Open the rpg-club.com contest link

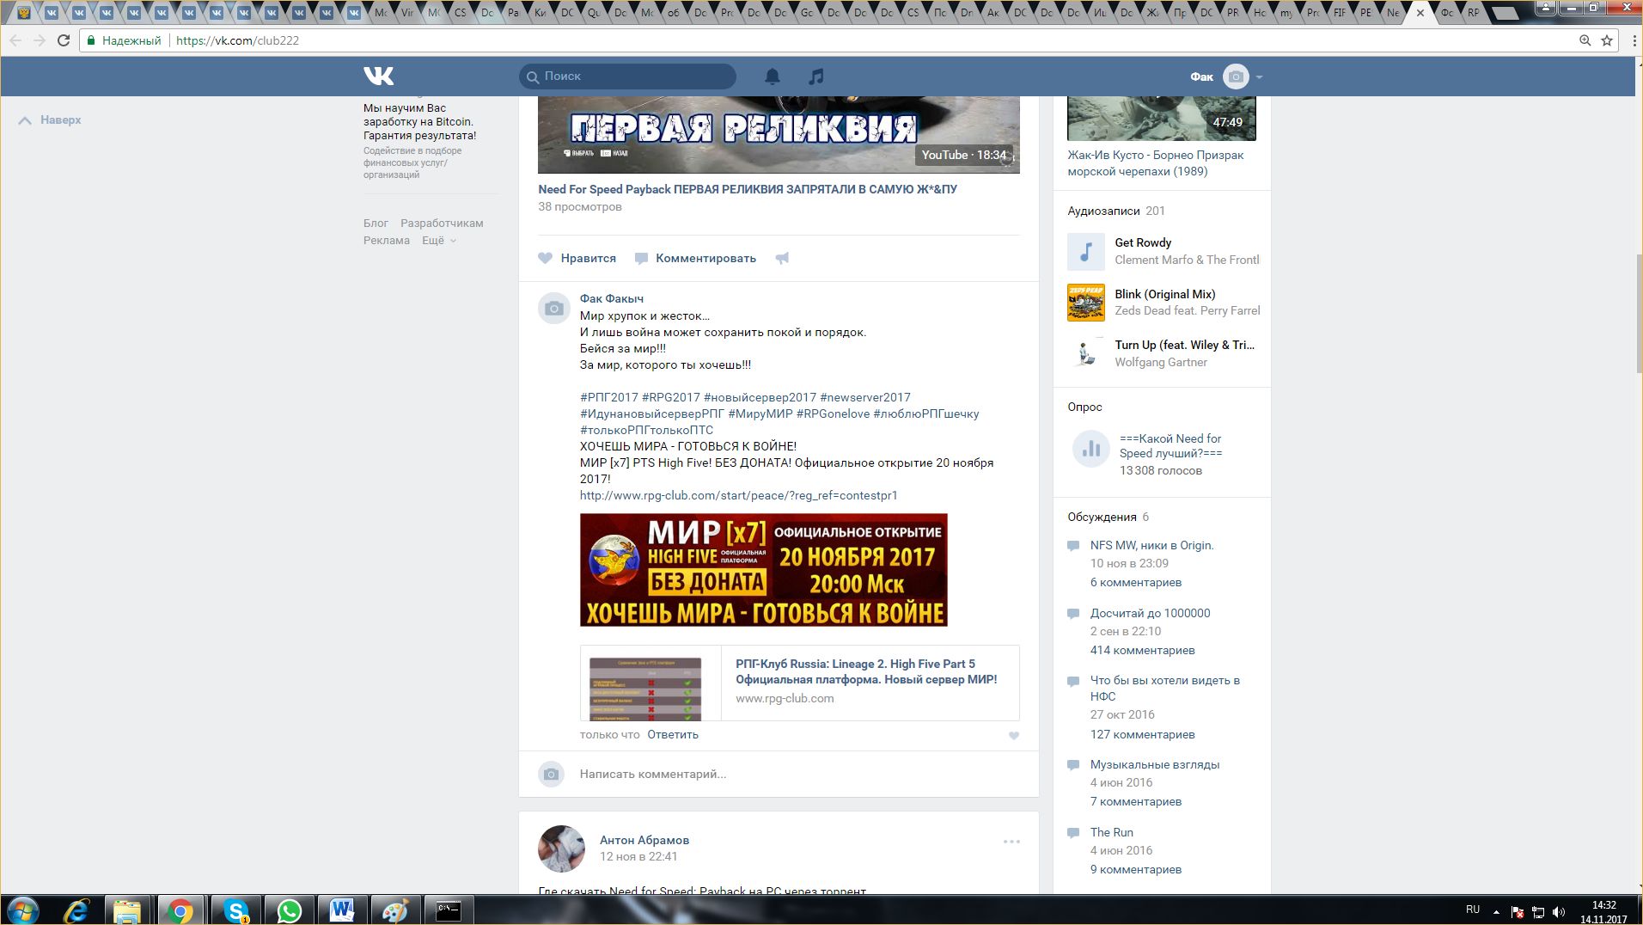click(738, 496)
